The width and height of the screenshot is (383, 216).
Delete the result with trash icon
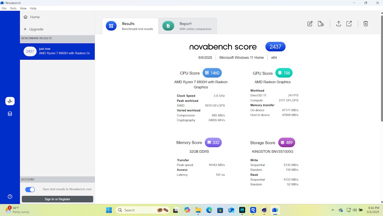click(366, 24)
